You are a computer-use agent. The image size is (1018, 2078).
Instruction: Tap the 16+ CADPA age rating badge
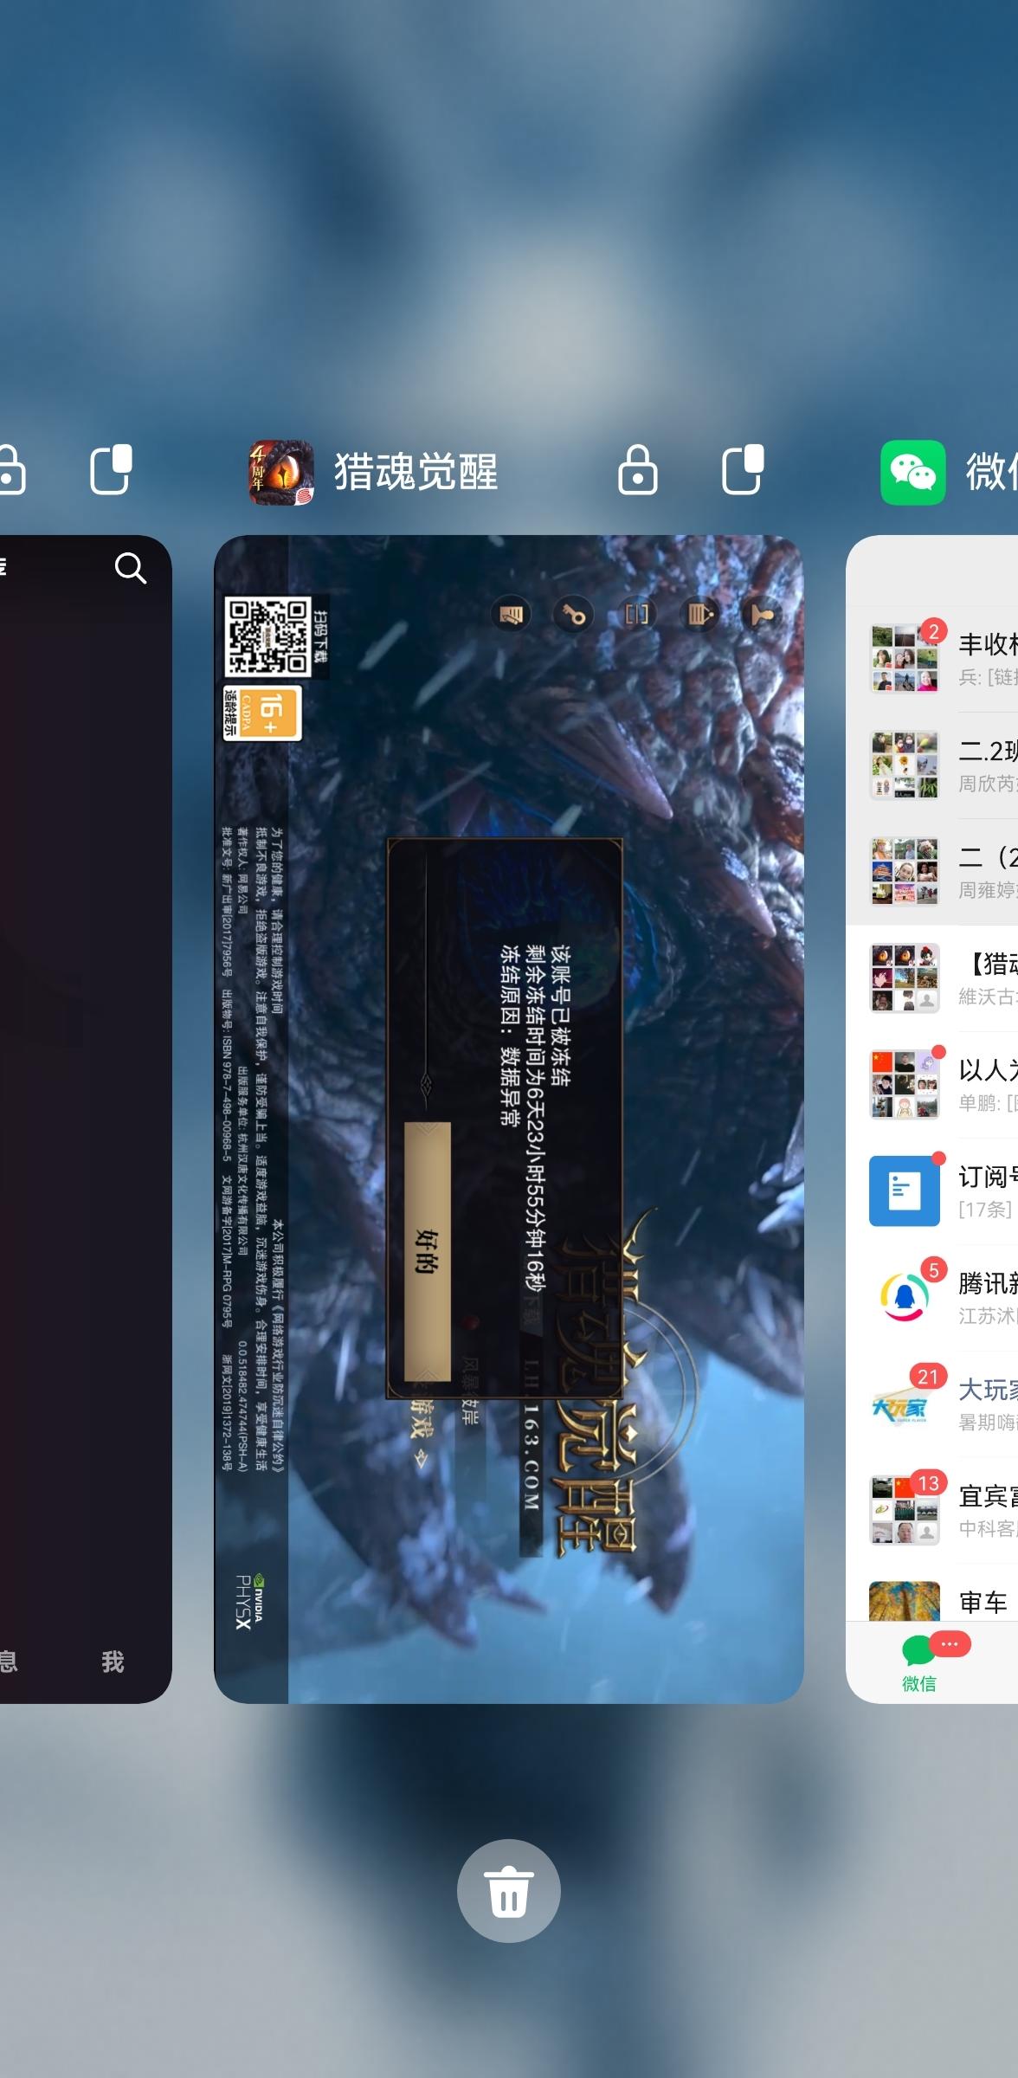pos(262,713)
